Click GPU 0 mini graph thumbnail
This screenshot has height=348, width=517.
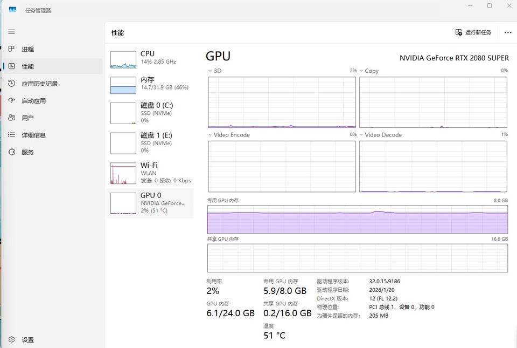(x=123, y=203)
